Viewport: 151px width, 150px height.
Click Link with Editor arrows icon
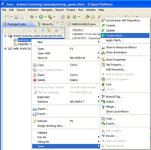tap(49, 30)
